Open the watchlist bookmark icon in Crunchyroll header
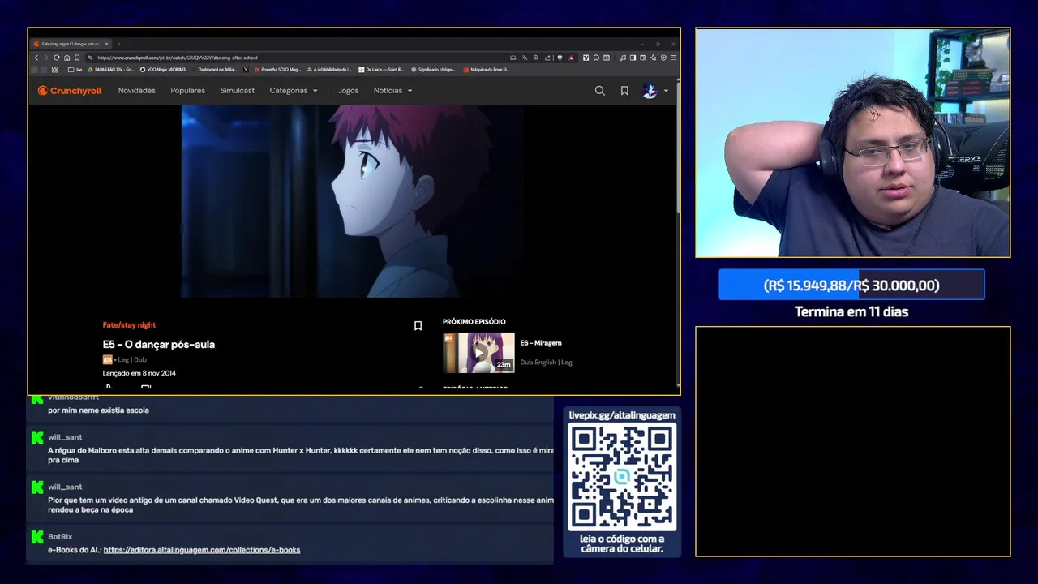Image resolution: width=1038 pixels, height=584 pixels. (x=624, y=91)
